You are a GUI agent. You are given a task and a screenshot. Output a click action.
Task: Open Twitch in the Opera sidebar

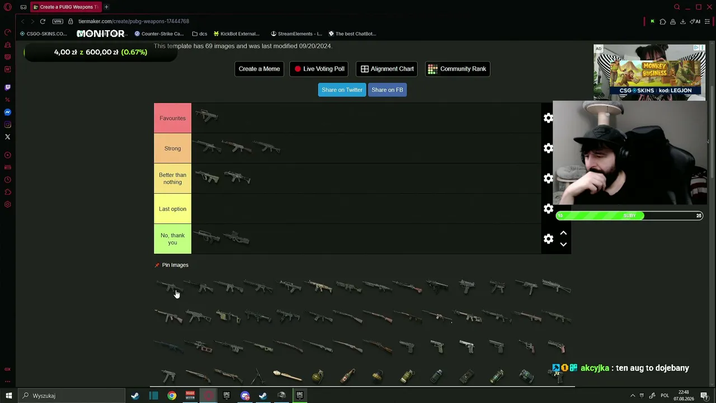click(x=8, y=87)
